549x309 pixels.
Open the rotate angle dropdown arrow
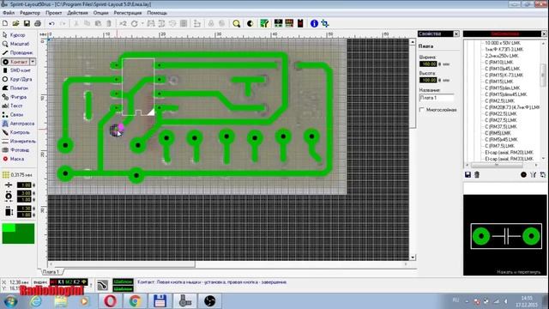click(142, 23)
